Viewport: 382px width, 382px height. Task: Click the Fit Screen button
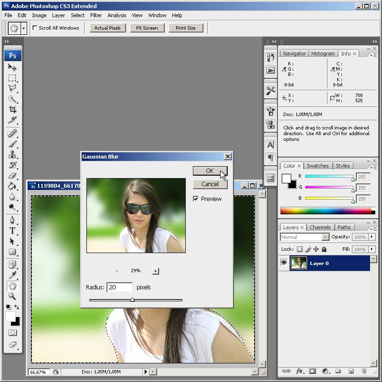(x=147, y=28)
